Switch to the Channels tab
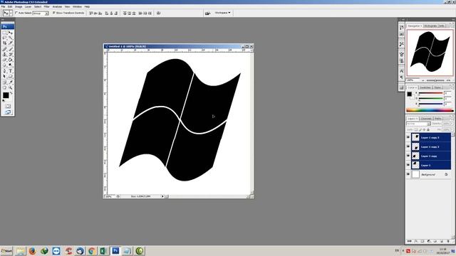Screen dimensions: 456x256 tap(426, 119)
